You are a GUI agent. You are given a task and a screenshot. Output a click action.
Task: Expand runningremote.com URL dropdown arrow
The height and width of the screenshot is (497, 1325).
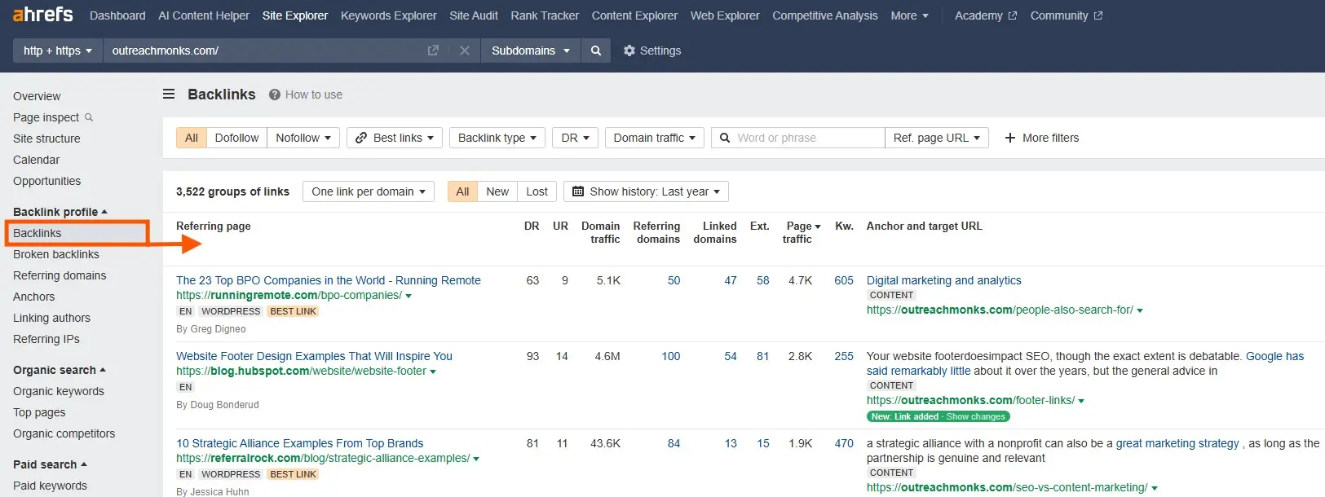point(409,296)
